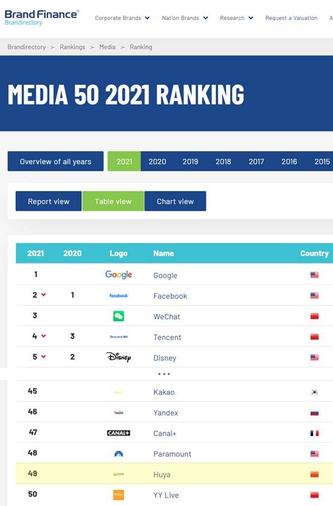Expand the Research menu chevron
Viewport: 333px width, 506px height.
[251, 18]
